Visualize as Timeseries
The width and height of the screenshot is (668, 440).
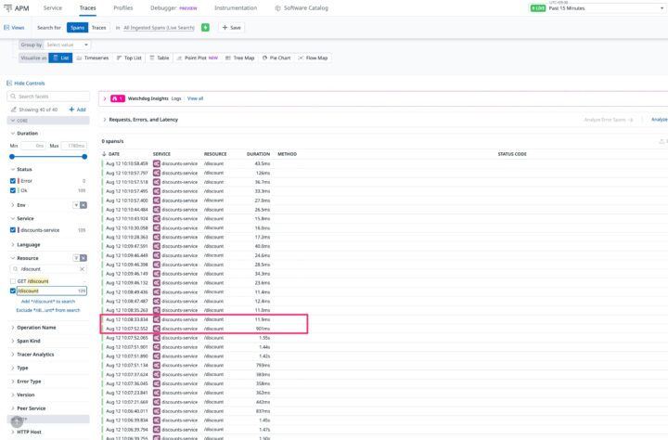click(93, 58)
